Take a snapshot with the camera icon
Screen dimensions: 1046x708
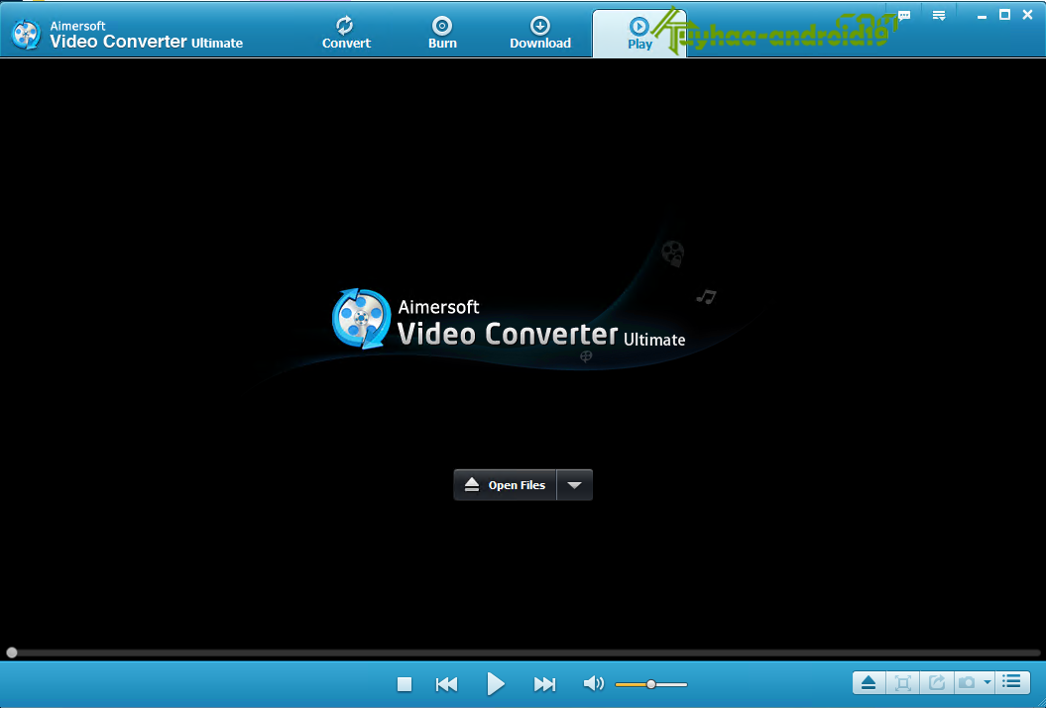coord(967,682)
